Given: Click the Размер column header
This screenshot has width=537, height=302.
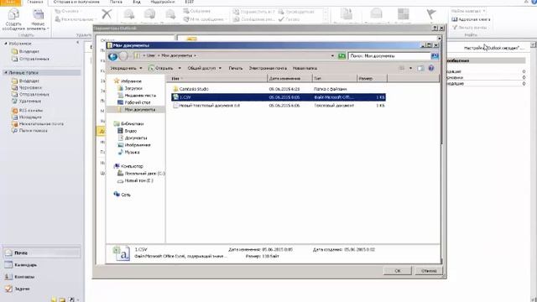Looking at the screenshot, I should coord(372,78).
